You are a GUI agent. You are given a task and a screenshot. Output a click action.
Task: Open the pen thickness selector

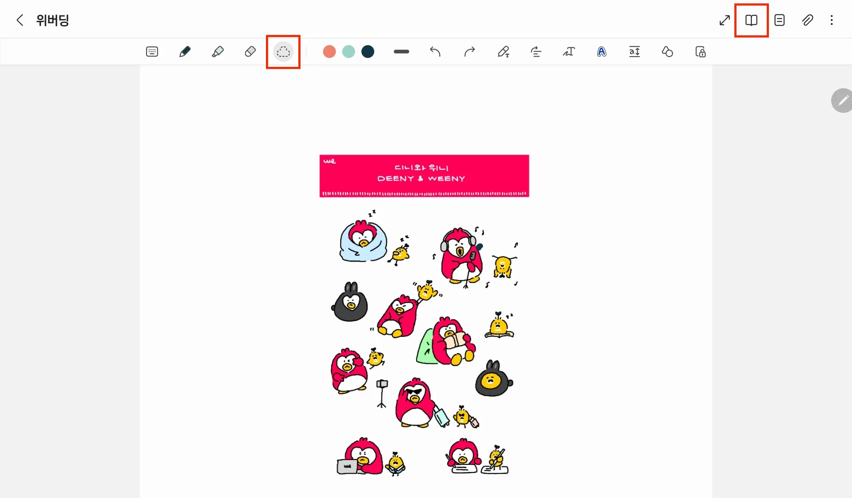pyautogui.click(x=401, y=52)
